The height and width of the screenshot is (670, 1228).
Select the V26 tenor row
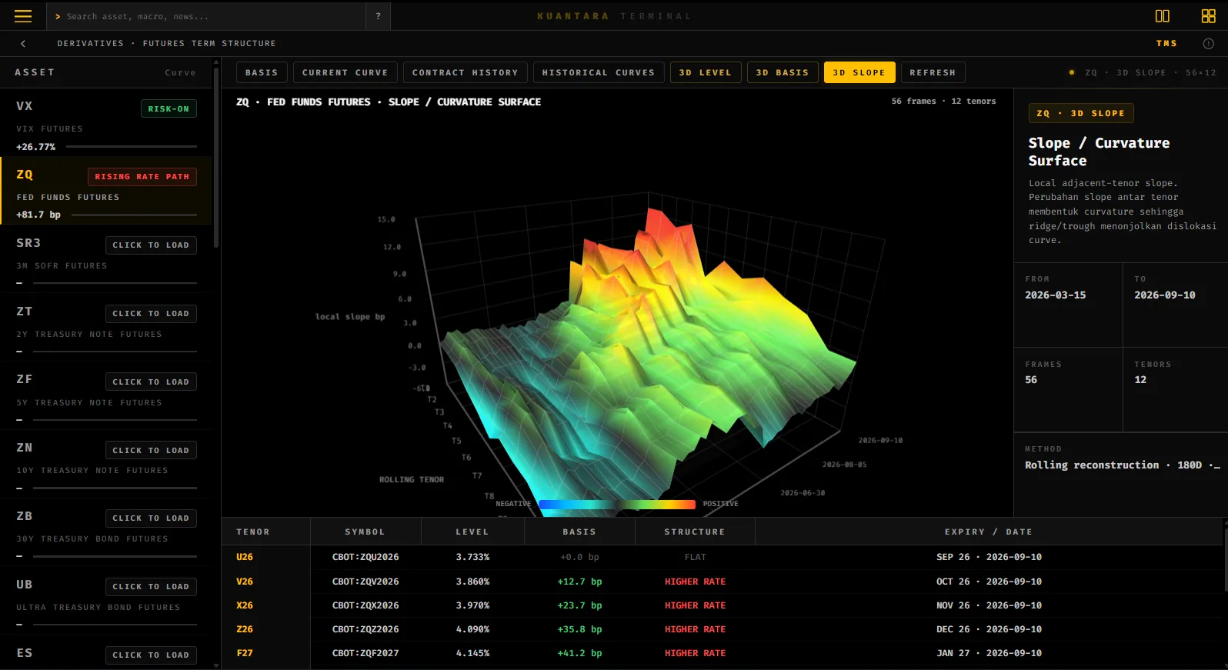coord(722,582)
